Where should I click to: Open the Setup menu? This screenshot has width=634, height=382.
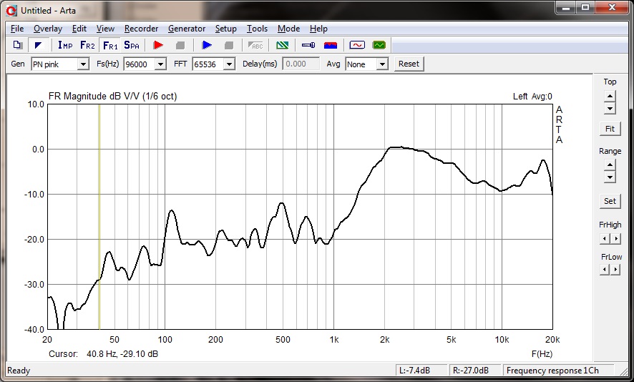pos(225,29)
